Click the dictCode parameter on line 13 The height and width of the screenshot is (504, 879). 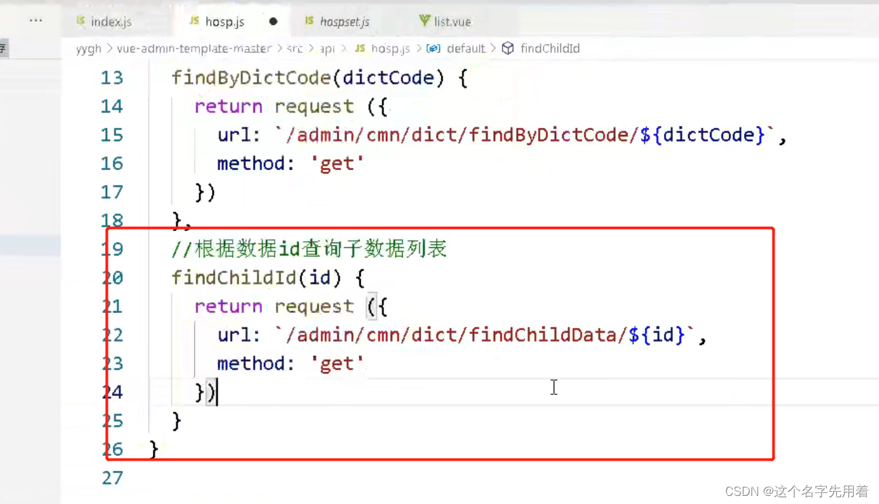pos(388,78)
